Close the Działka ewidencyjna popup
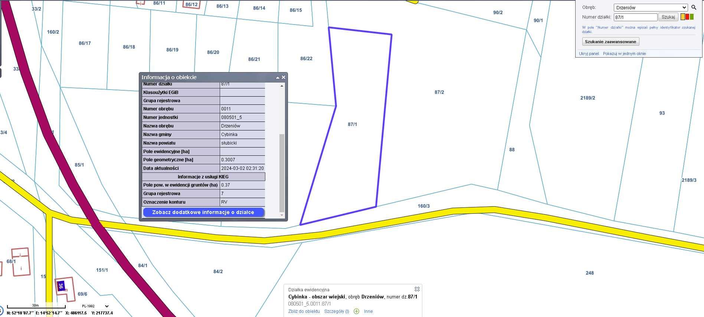This screenshot has width=704, height=317. tap(417, 289)
